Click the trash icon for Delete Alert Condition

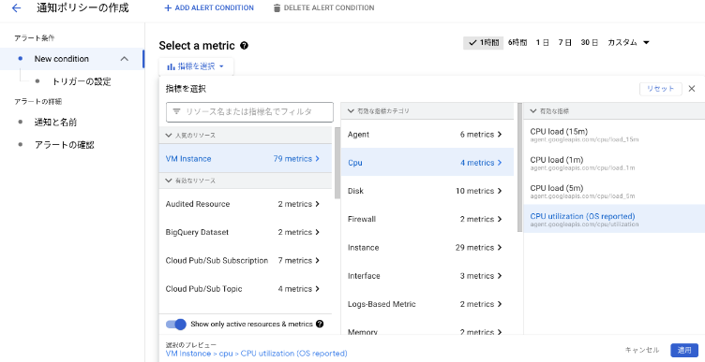coord(277,8)
